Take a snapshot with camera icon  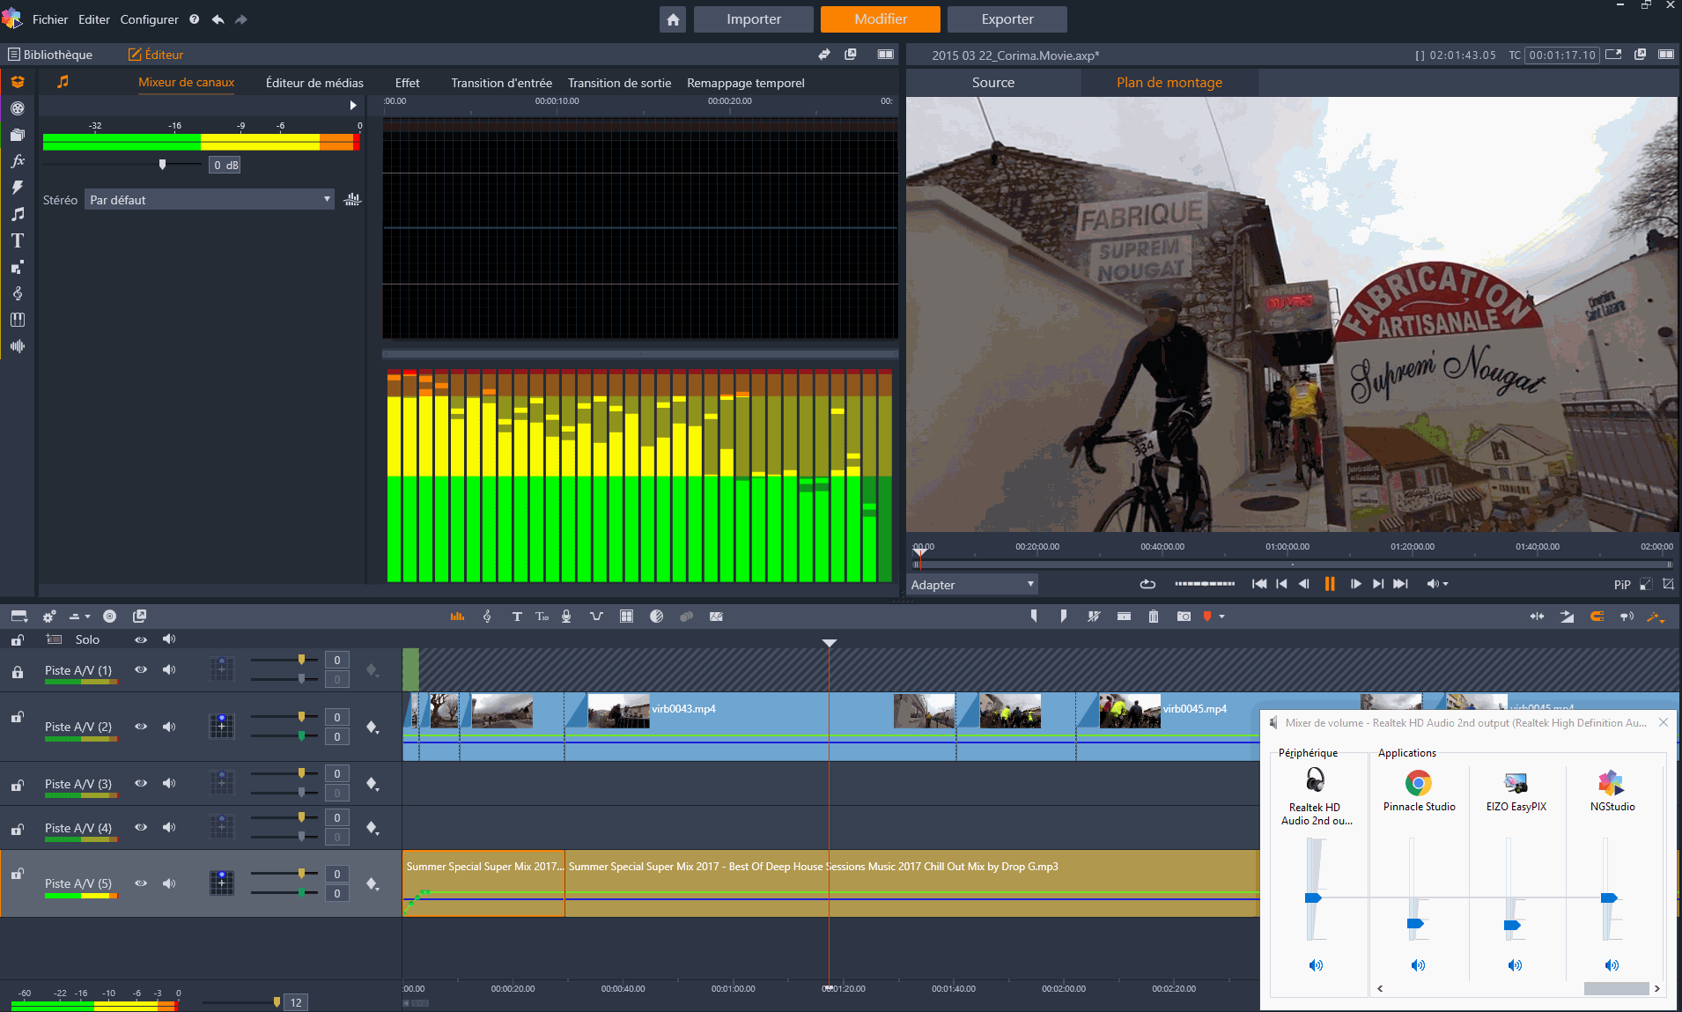click(x=1184, y=617)
